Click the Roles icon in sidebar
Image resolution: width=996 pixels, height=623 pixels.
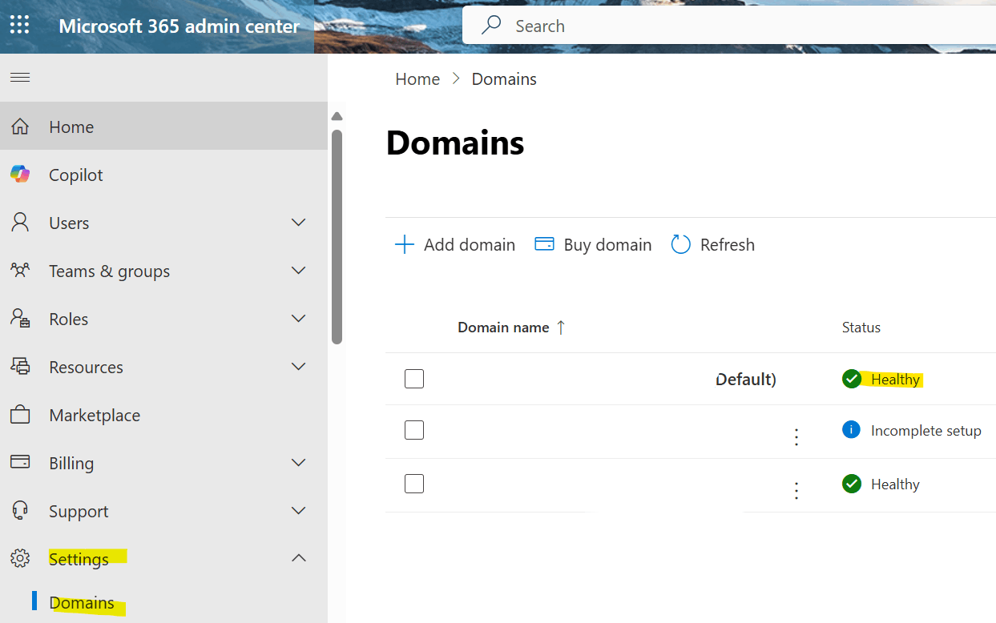[x=20, y=318]
